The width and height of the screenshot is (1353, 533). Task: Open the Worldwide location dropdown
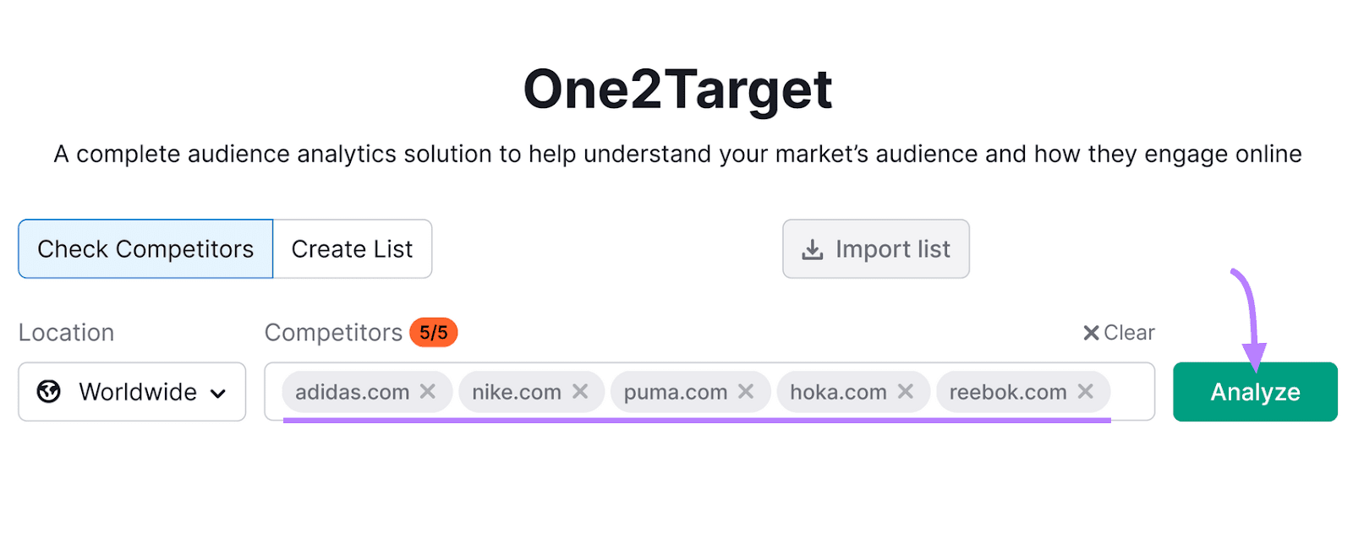pyautogui.click(x=131, y=391)
